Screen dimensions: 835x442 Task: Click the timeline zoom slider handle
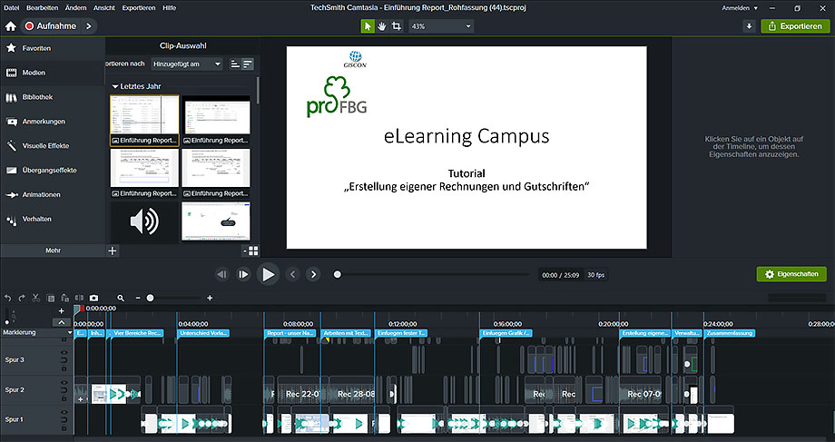pyautogui.click(x=150, y=299)
